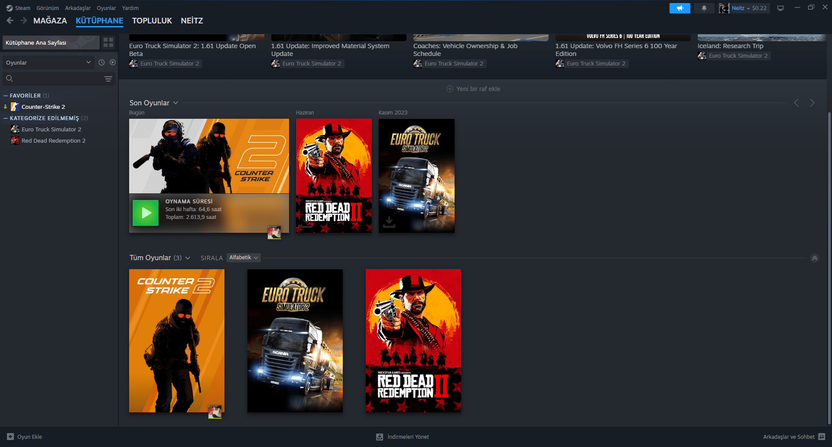This screenshot has width=832, height=447.
Task: Click the library search magnifier icon
Action: tap(10, 78)
